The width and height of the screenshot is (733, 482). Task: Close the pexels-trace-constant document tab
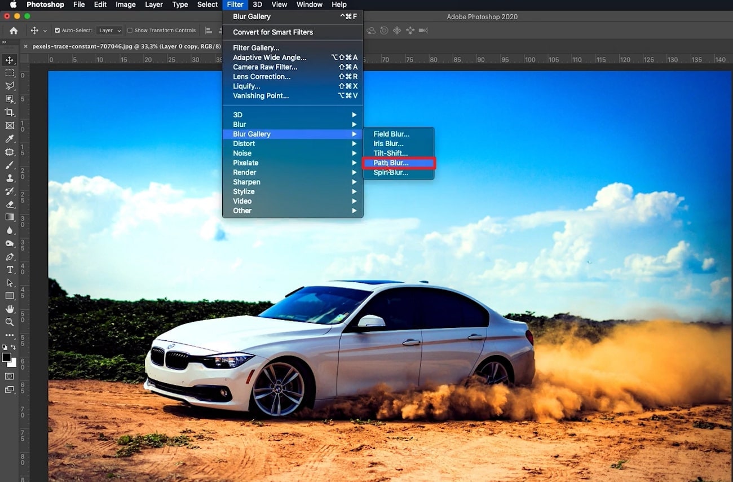tap(25, 46)
